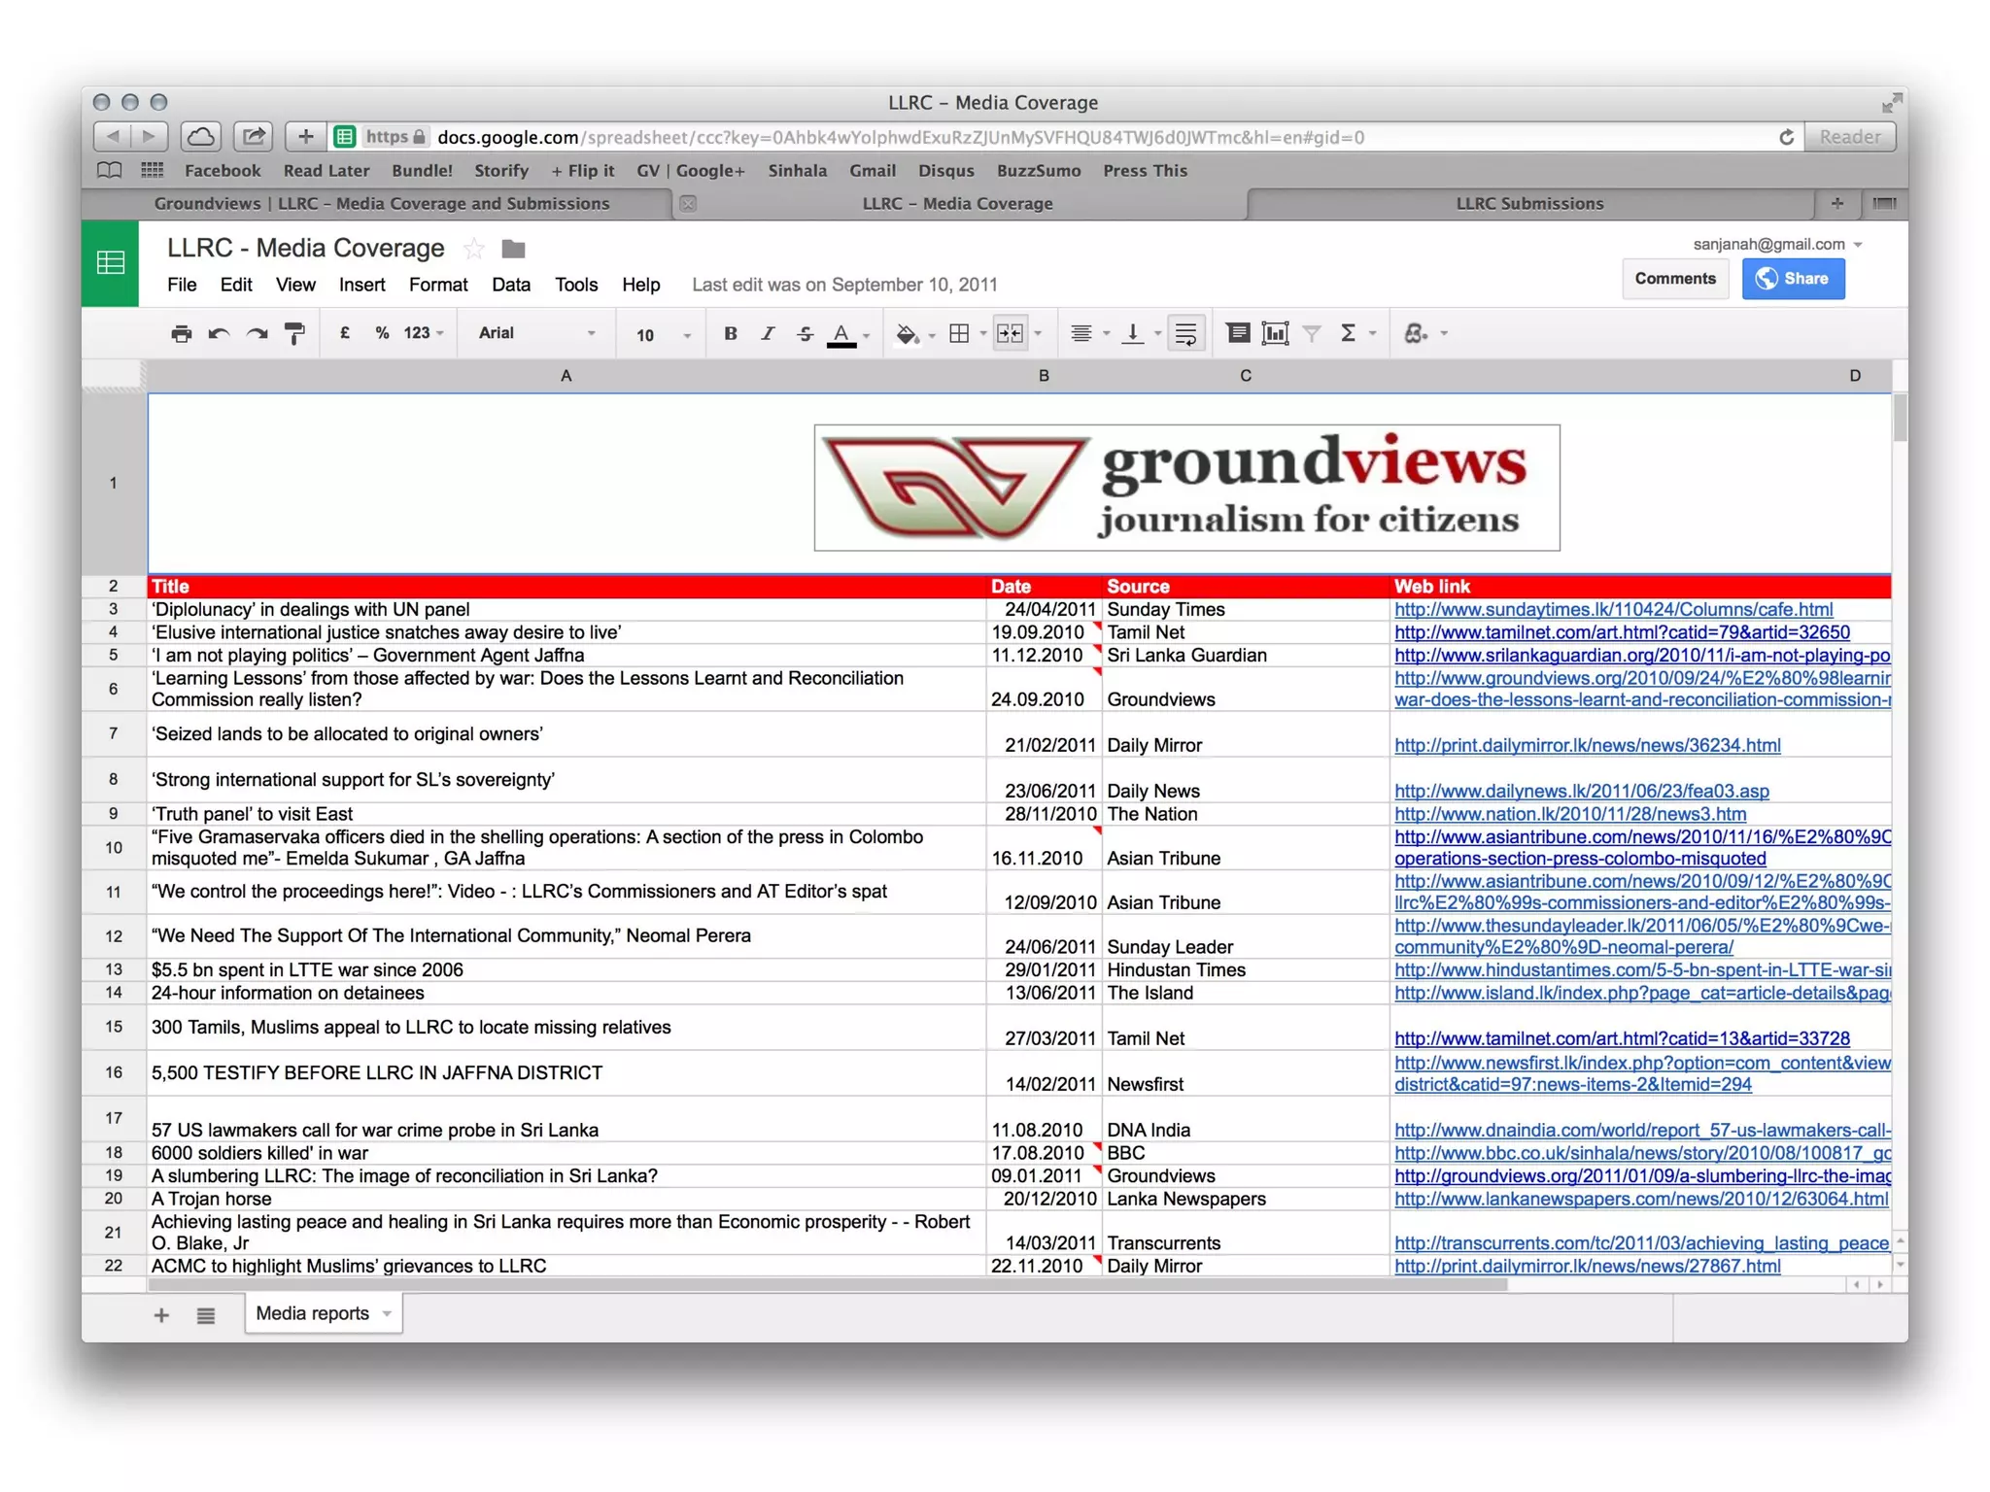Click the undo arrow icon
The width and height of the screenshot is (1990, 1492).
(x=219, y=333)
